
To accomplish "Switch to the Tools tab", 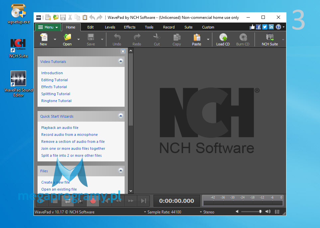I will click(149, 27).
